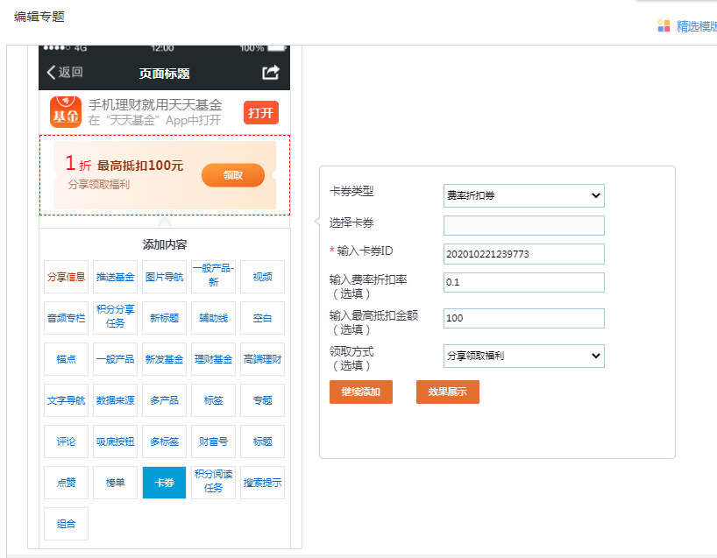The width and height of the screenshot is (717, 558).
Task: Add the 理财基金 component
Action: (x=214, y=359)
